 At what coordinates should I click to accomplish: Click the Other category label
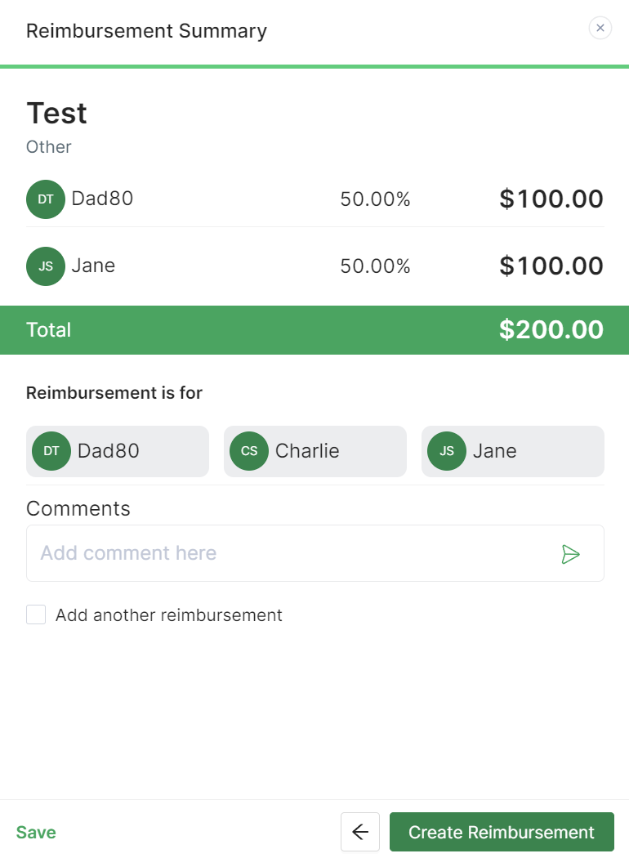tap(49, 147)
